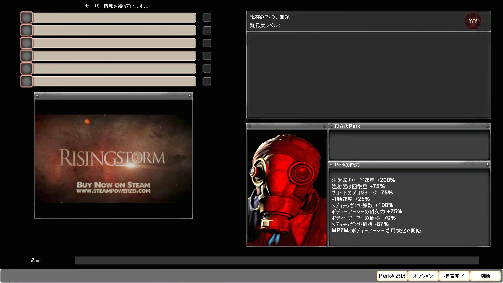Click video panel header right corner arrow
The width and height of the screenshot is (503, 283).
pos(190,96)
